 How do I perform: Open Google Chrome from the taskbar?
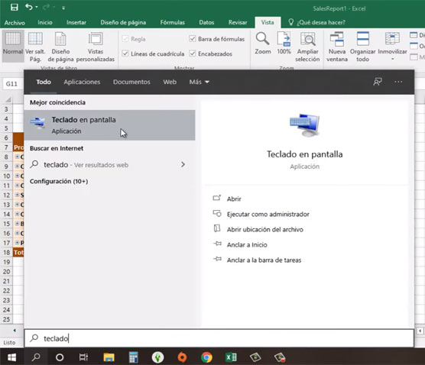(x=206, y=357)
